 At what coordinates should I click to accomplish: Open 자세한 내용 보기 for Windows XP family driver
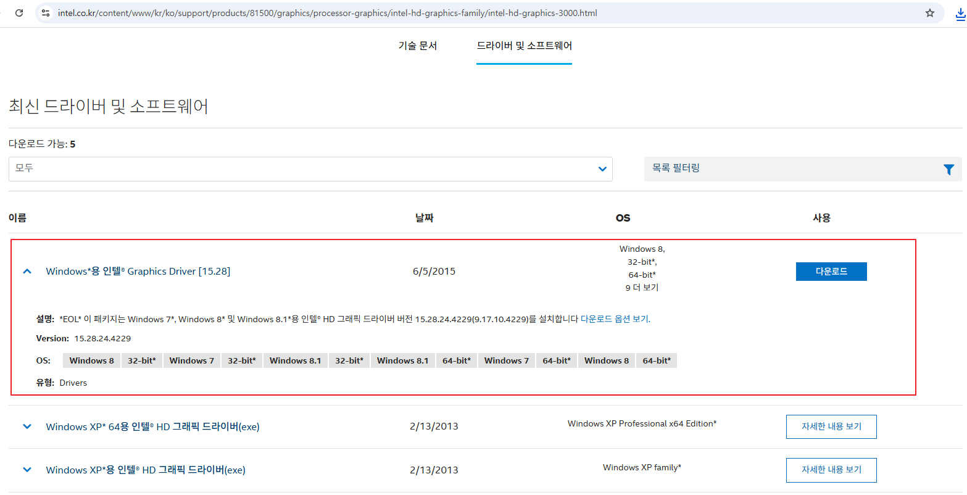(831, 470)
